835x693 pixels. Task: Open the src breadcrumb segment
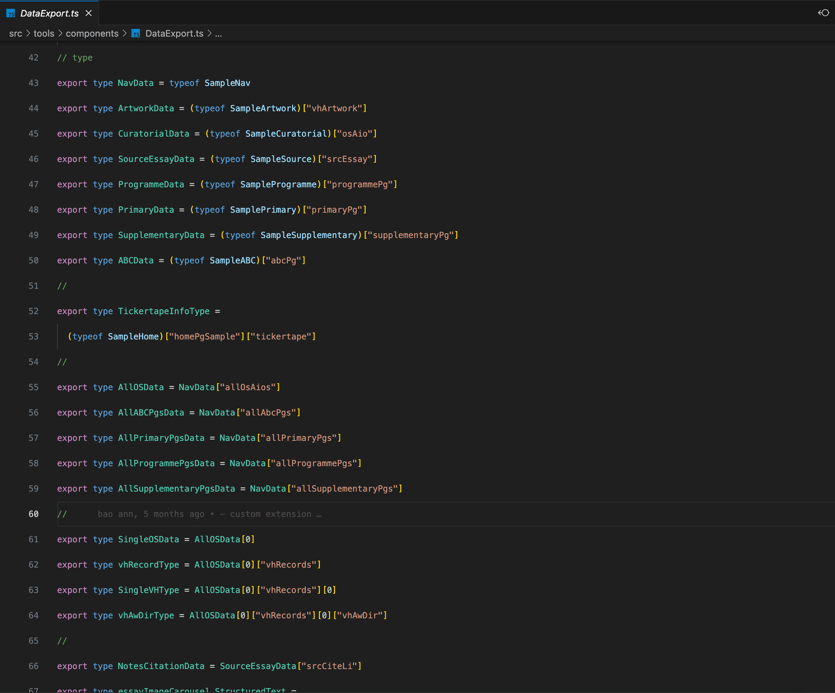tap(16, 34)
